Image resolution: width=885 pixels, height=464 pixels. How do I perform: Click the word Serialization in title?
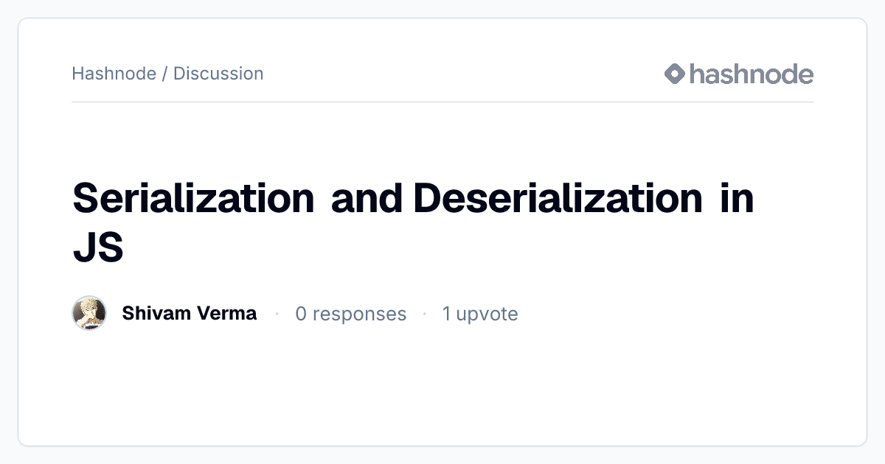[194, 198]
